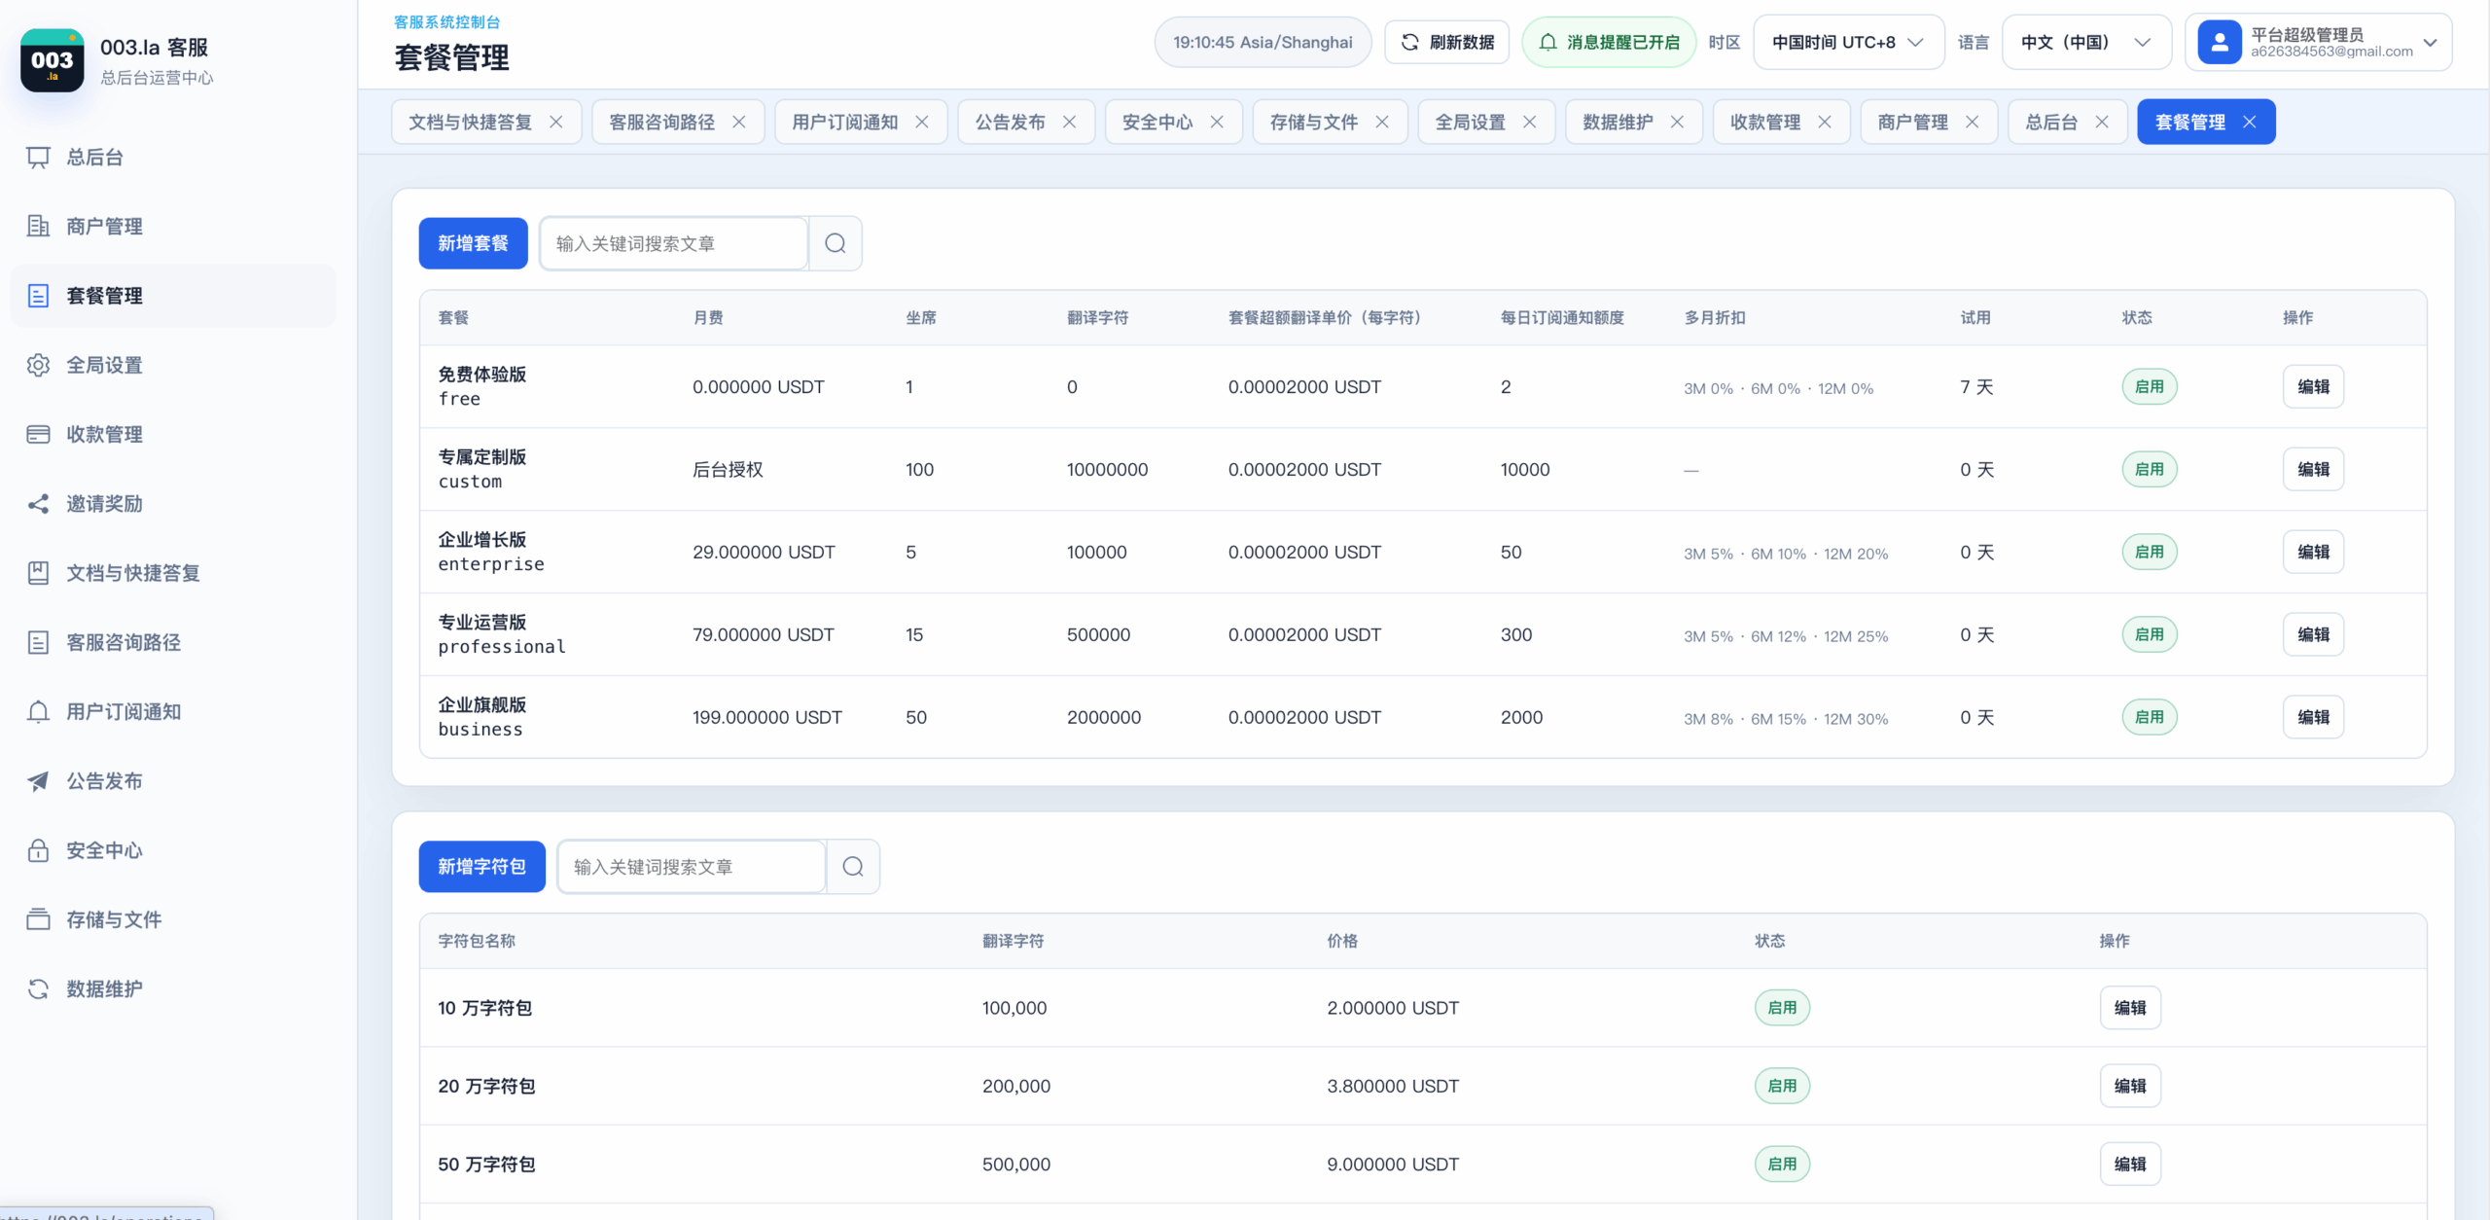Open 全局设置 gear sidebar item
This screenshot has height=1220, width=2490.
pyautogui.click(x=173, y=366)
